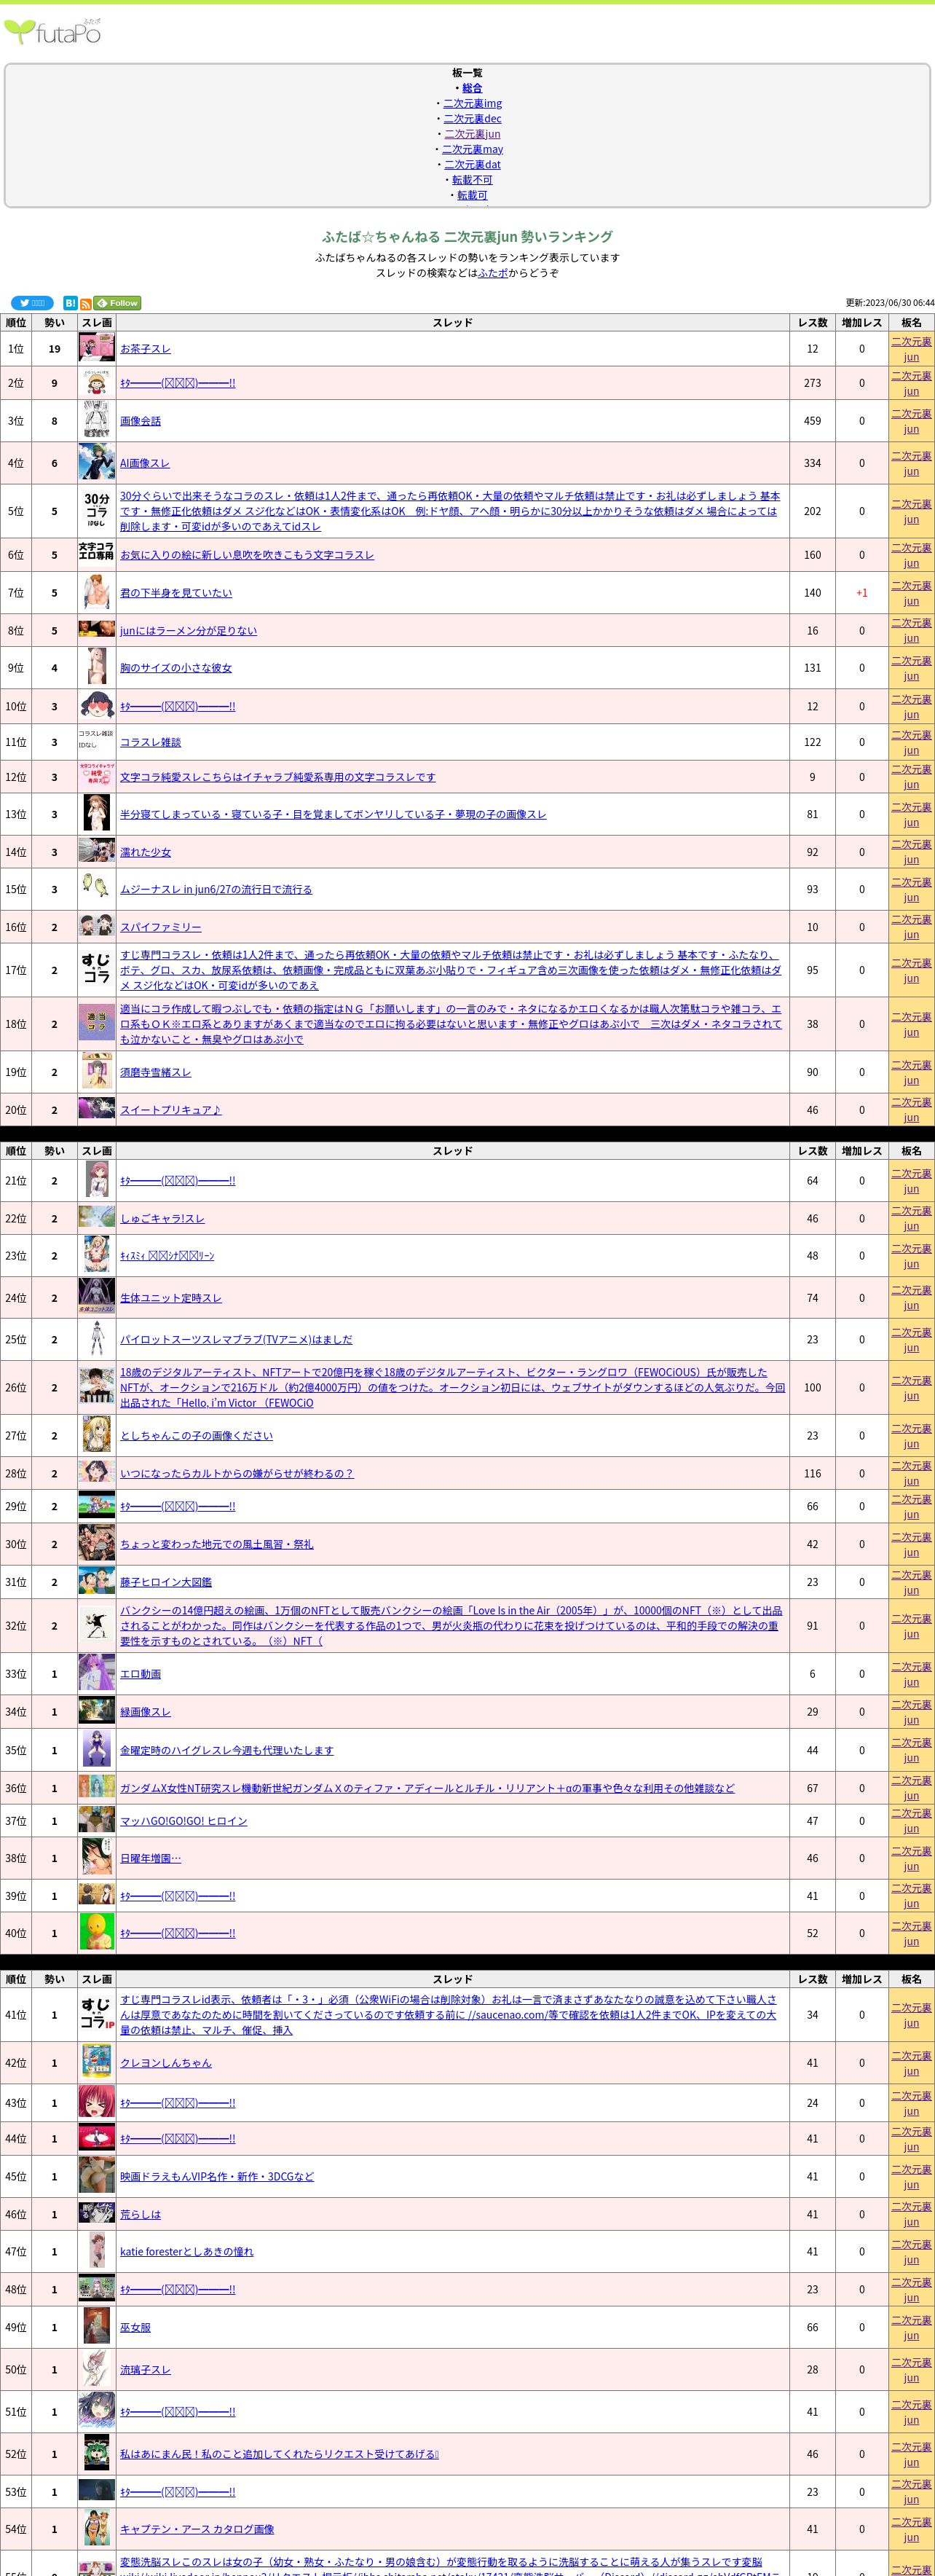Open いつになったらカルトからの嫌がらせ thread
935x2576 pixels.
[x=237, y=1474]
